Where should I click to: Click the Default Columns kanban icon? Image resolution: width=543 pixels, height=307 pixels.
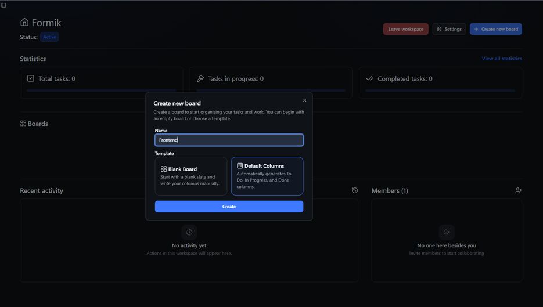(x=240, y=166)
